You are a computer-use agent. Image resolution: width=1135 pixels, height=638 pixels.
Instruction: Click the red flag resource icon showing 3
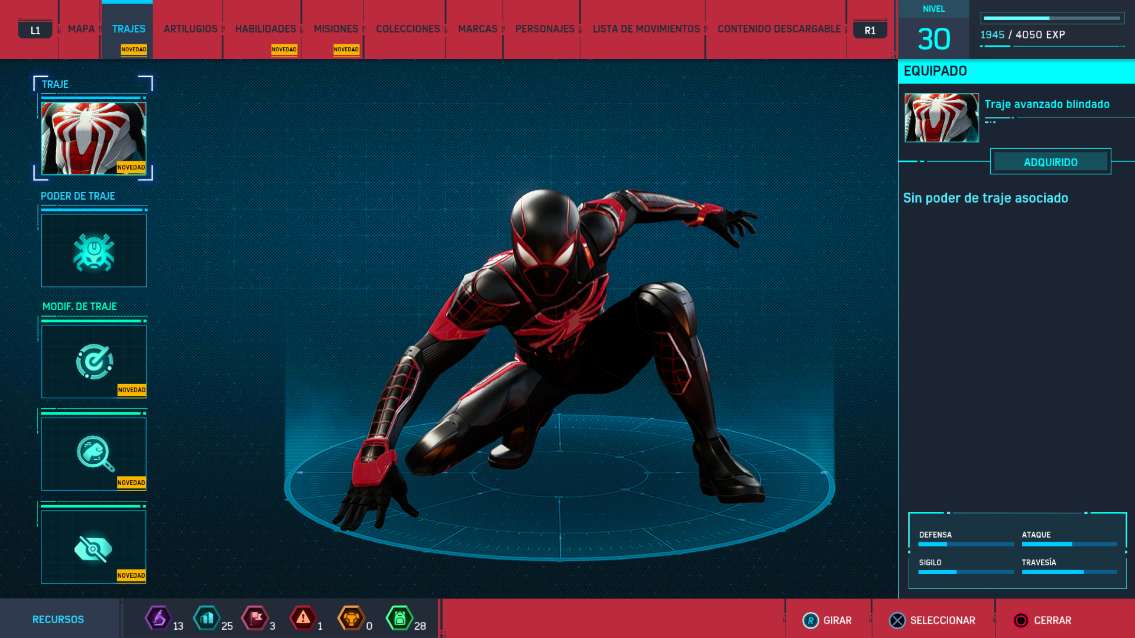(x=255, y=619)
